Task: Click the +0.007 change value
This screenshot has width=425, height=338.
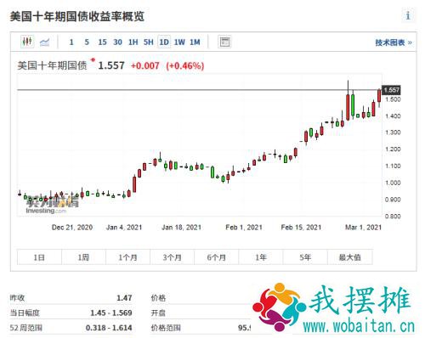Action: point(145,66)
